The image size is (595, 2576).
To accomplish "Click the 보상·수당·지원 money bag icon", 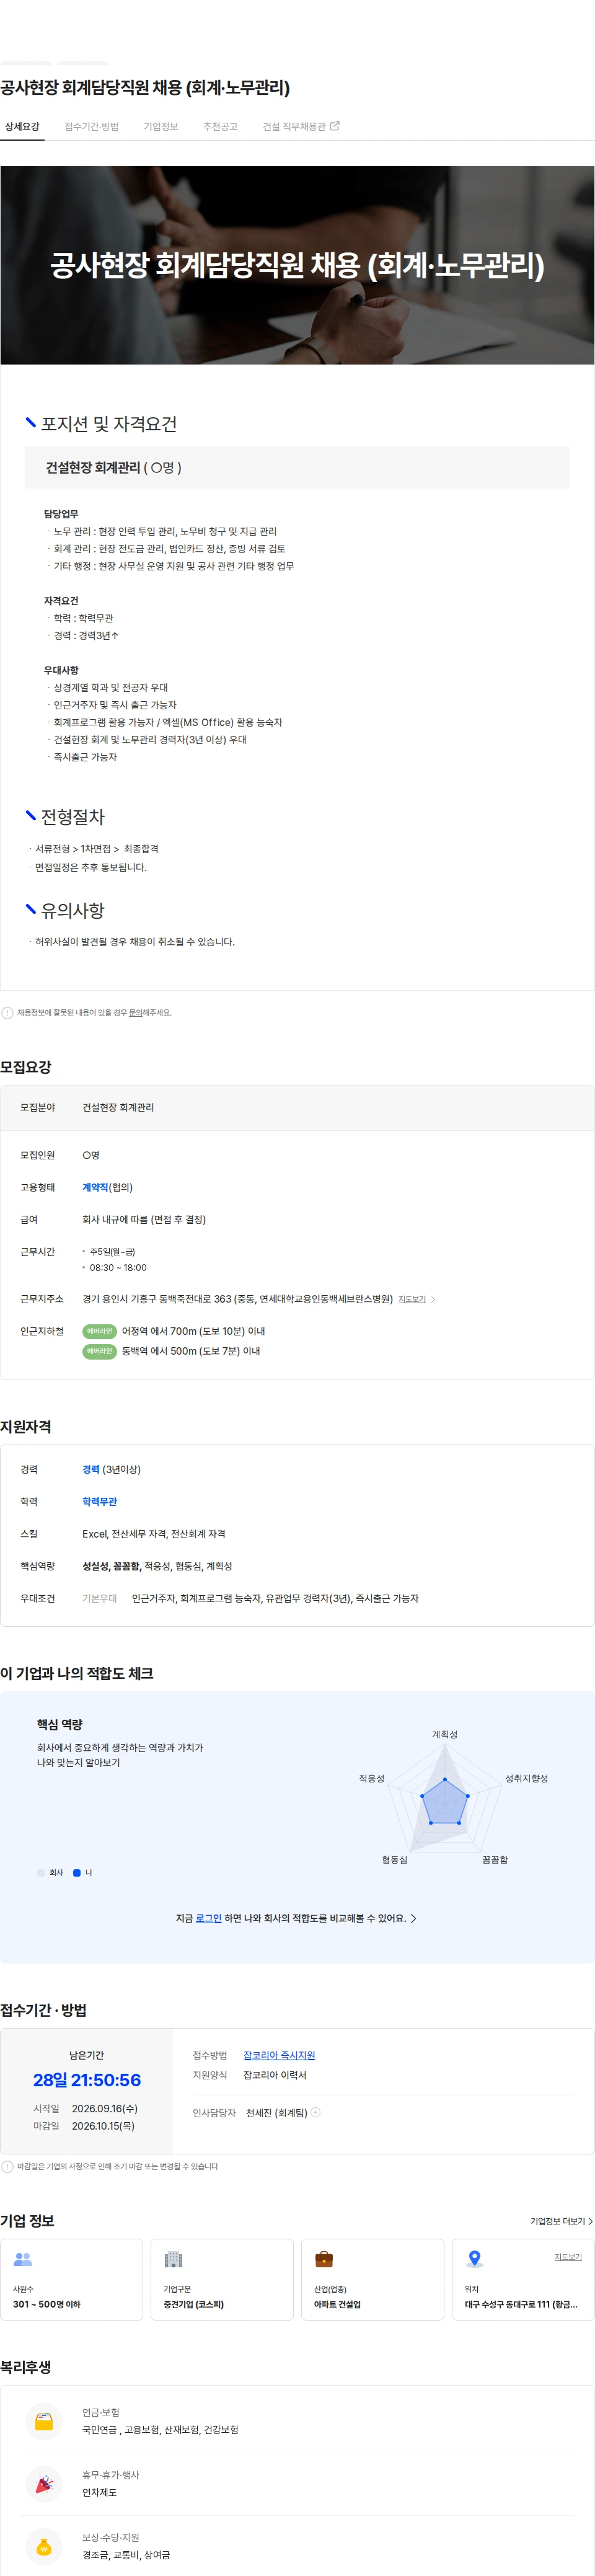I will click(x=44, y=2546).
